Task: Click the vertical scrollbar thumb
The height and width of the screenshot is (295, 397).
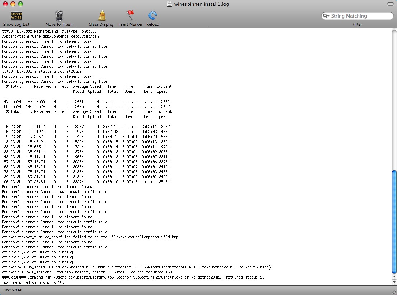Action: (394, 222)
